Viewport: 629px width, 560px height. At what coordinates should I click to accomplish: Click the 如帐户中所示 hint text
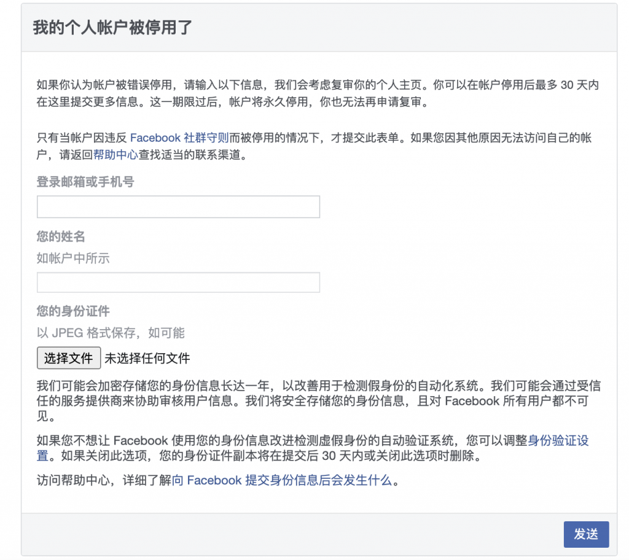(73, 259)
